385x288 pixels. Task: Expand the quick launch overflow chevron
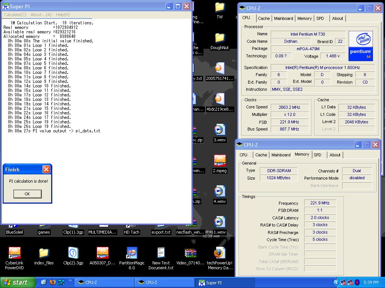[70, 280]
